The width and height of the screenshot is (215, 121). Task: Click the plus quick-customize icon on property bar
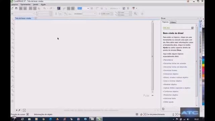pyautogui.click(x=142, y=14)
